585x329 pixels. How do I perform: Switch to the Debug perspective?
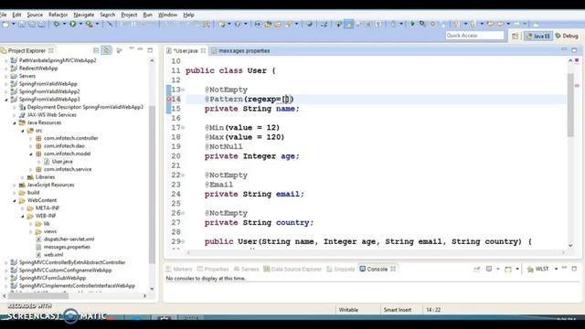click(567, 37)
